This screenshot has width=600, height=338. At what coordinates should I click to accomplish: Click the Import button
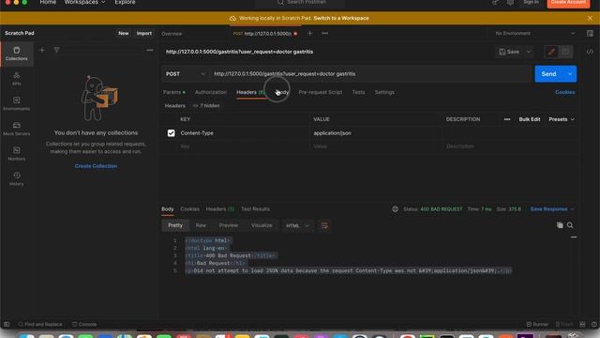[x=143, y=34]
